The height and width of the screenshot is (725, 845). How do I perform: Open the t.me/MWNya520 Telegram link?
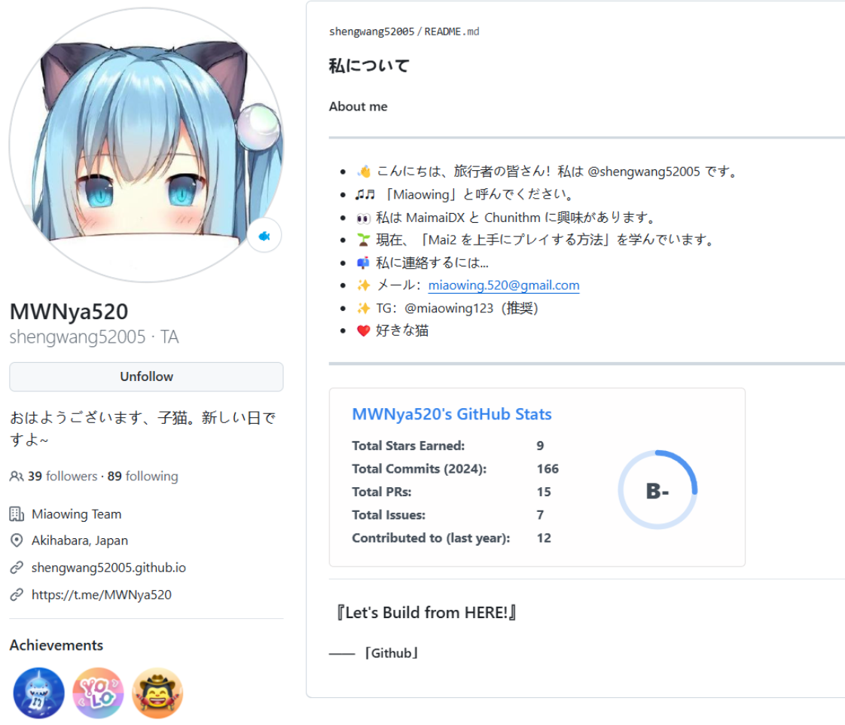tap(102, 594)
